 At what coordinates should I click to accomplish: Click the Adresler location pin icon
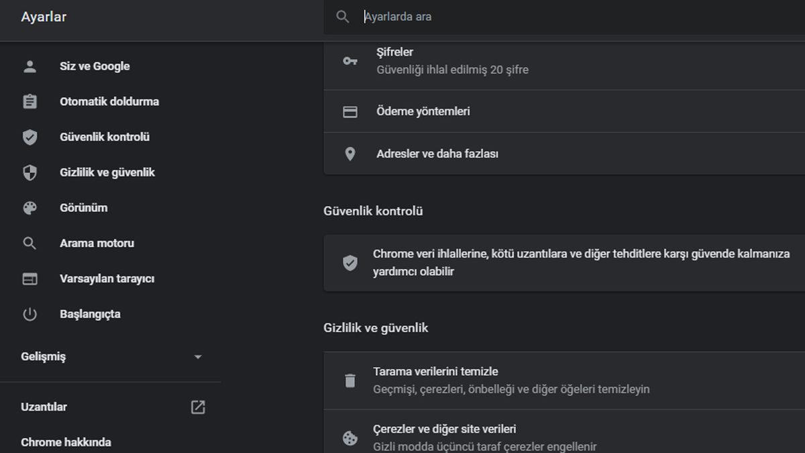[x=350, y=154]
